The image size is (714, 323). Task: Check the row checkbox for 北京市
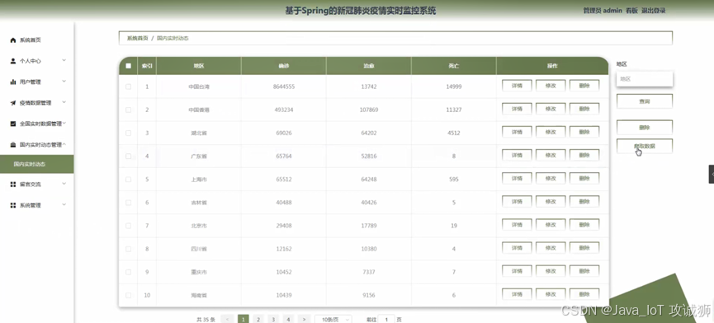click(x=129, y=226)
